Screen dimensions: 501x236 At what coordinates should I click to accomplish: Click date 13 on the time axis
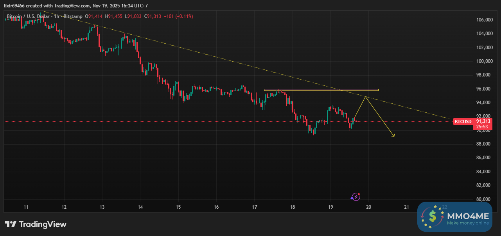point(102,207)
